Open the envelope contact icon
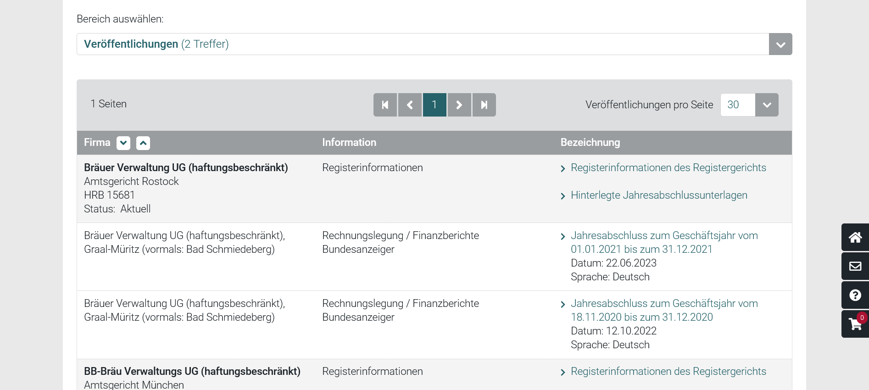Viewport: 869px width, 390px height. point(855,266)
